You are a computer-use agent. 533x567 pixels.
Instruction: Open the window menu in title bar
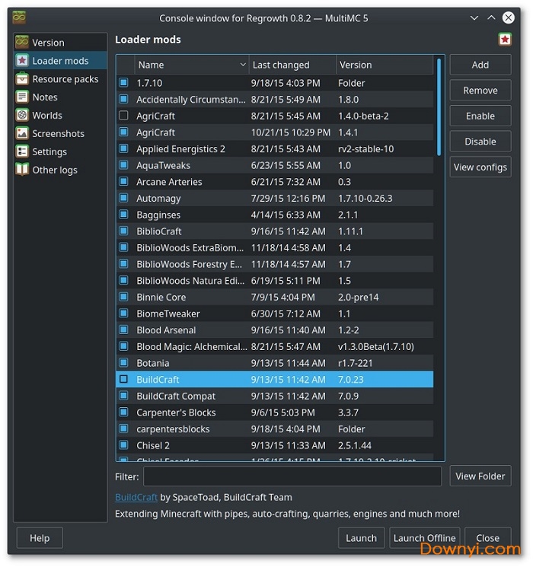tap(20, 18)
